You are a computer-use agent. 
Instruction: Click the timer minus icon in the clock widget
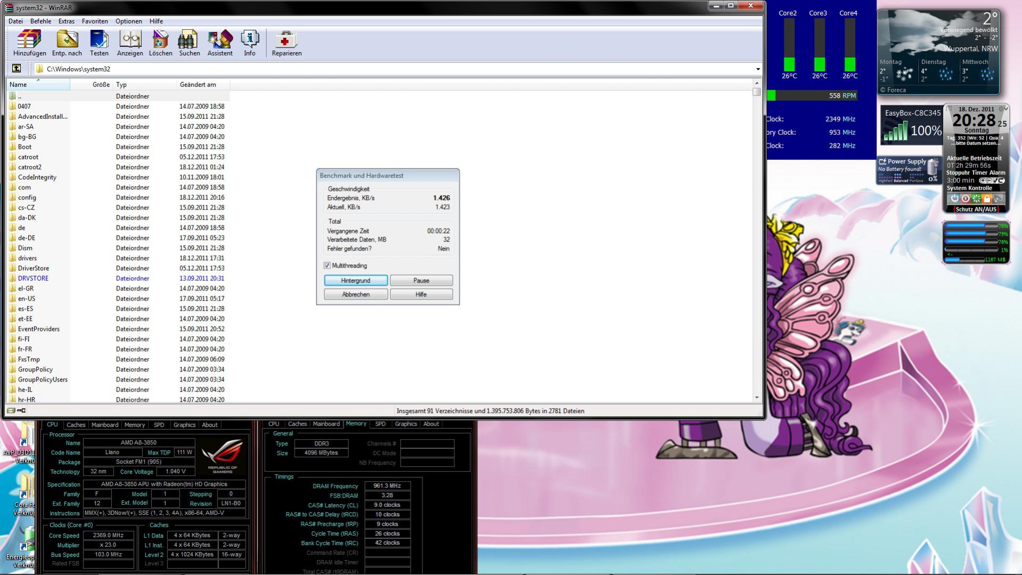(x=990, y=181)
